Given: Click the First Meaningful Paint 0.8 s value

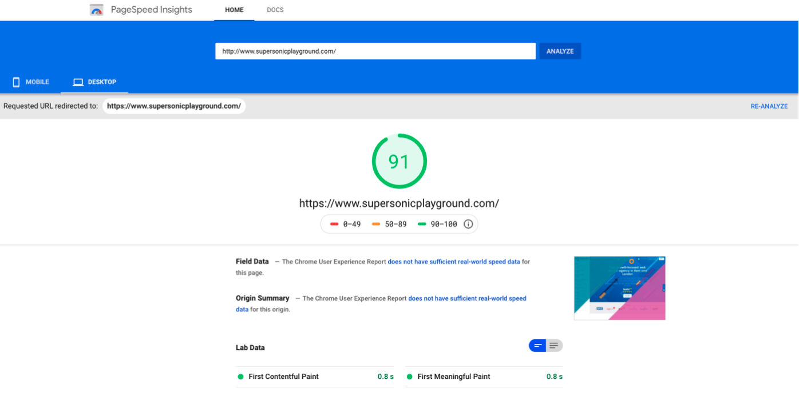Looking at the screenshot, I should point(555,377).
